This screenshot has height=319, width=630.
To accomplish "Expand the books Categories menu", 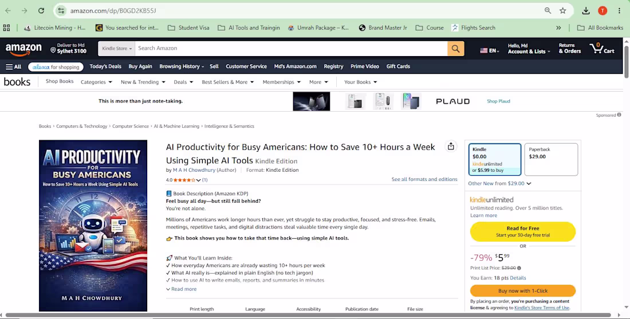I will (x=96, y=82).
